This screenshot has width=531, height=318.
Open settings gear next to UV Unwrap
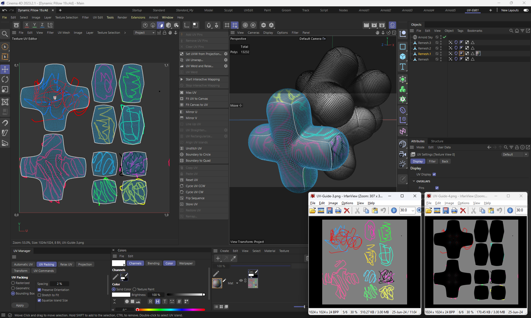click(x=226, y=60)
